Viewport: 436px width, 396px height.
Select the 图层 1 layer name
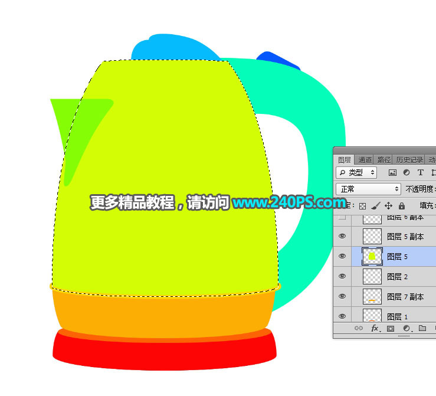tap(397, 317)
